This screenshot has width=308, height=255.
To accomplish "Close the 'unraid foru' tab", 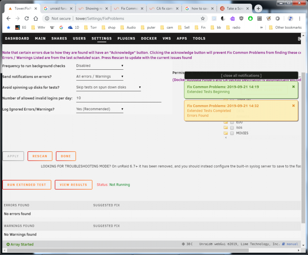I will tap(71, 8).
